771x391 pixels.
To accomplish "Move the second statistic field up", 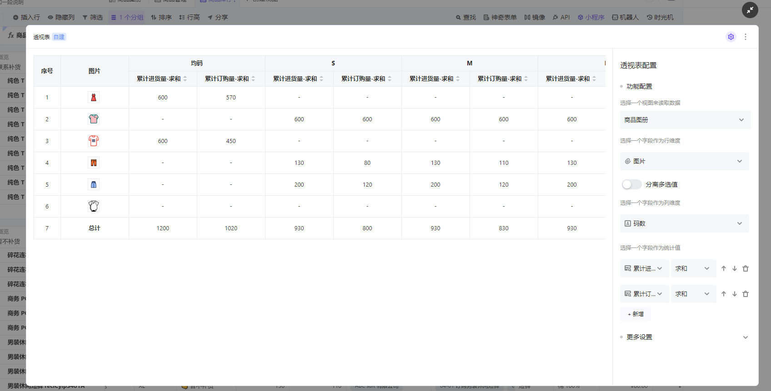I will coord(724,294).
